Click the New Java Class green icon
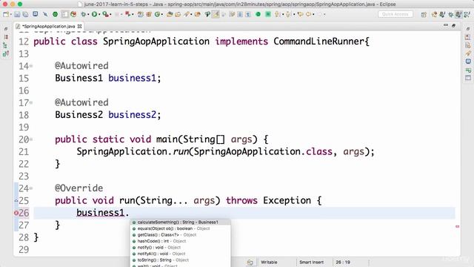The width and height of the screenshot is (474, 267). [157, 14]
